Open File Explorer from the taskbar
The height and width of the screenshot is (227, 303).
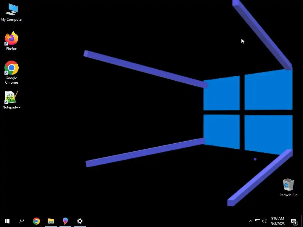point(51,221)
